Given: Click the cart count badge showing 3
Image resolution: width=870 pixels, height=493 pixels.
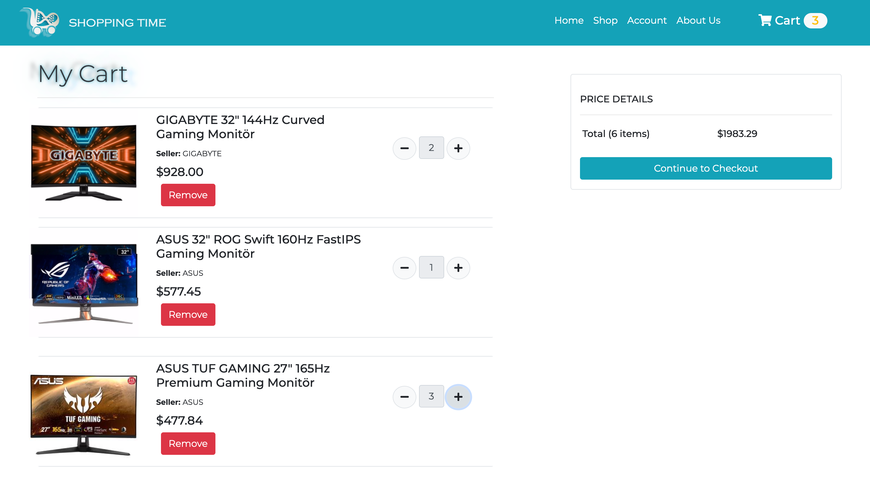Looking at the screenshot, I should 815,21.
